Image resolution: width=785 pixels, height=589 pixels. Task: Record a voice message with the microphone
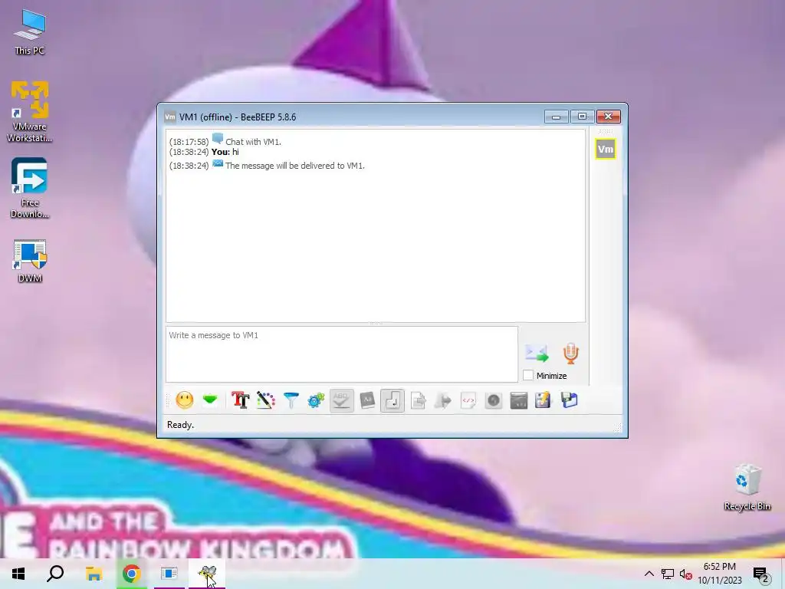pyautogui.click(x=570, y=353)
